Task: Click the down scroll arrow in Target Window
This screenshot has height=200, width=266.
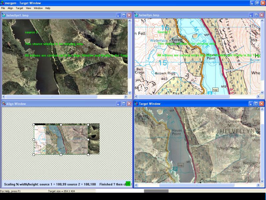Action: coord(262,181)
